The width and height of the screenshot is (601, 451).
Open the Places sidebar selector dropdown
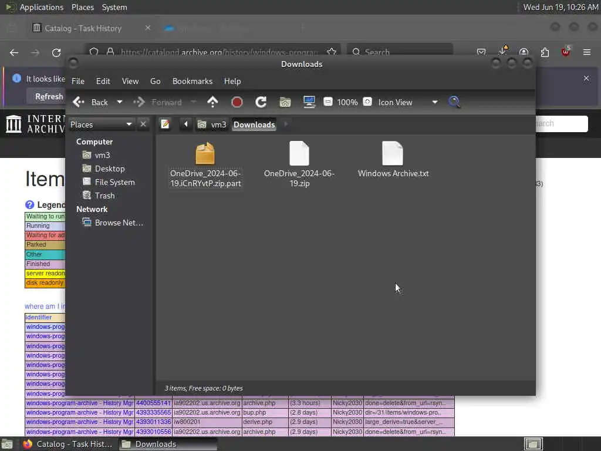pyautogui.click(x=101, y=124)
